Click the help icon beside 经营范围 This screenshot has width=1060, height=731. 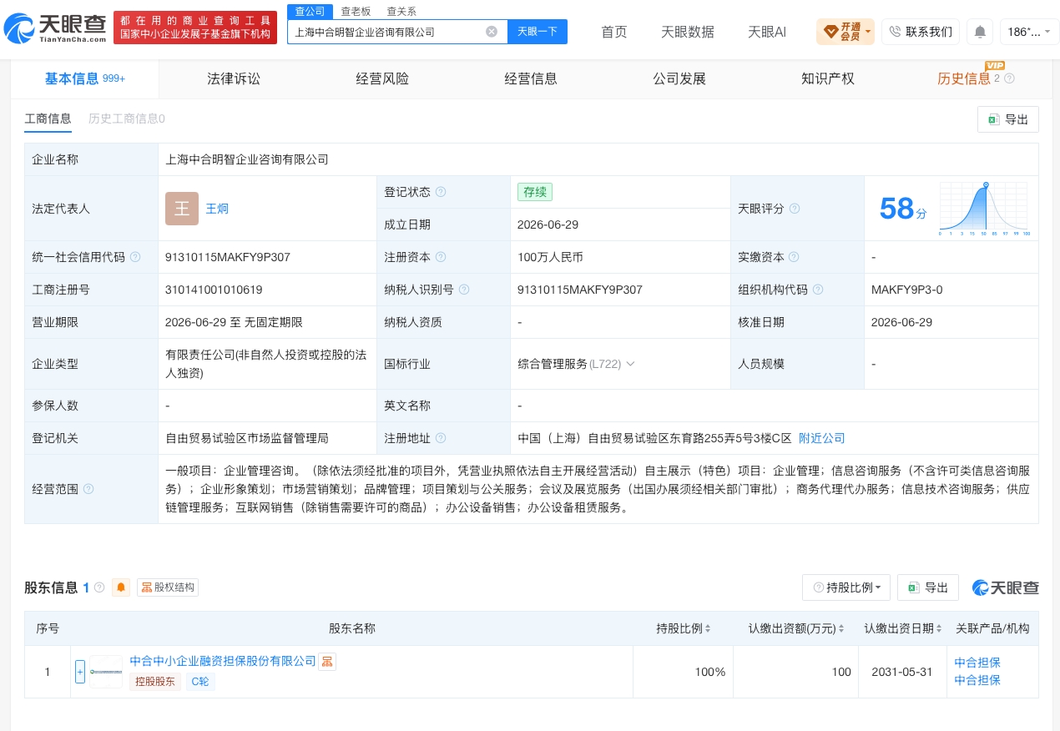coord(88,489)
